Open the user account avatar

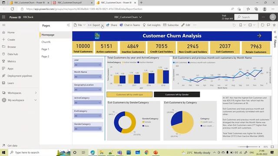(x=273, y=17)
